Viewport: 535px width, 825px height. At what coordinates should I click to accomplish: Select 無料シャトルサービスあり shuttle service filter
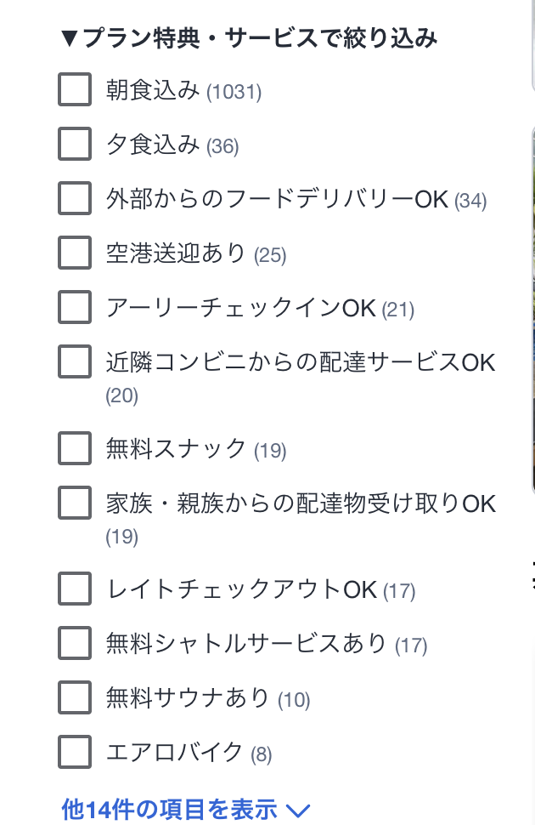75,644
